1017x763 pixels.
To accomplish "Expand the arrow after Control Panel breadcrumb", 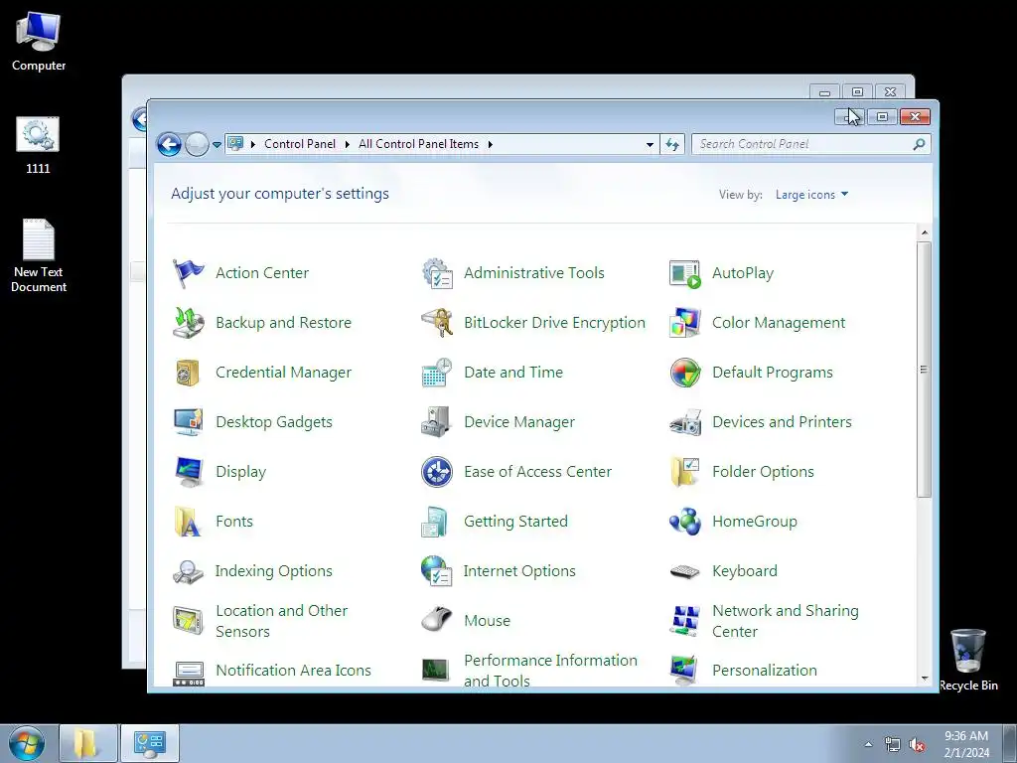I will (347, 144).
